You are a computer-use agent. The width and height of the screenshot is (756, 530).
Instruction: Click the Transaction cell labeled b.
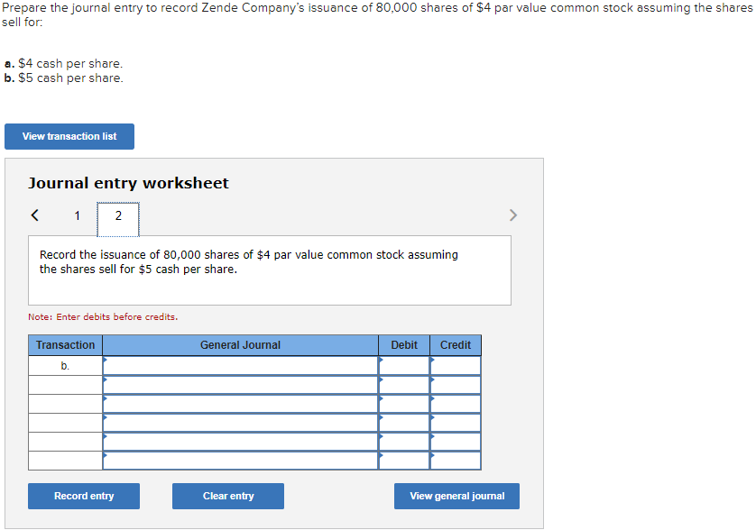point(64,365)
